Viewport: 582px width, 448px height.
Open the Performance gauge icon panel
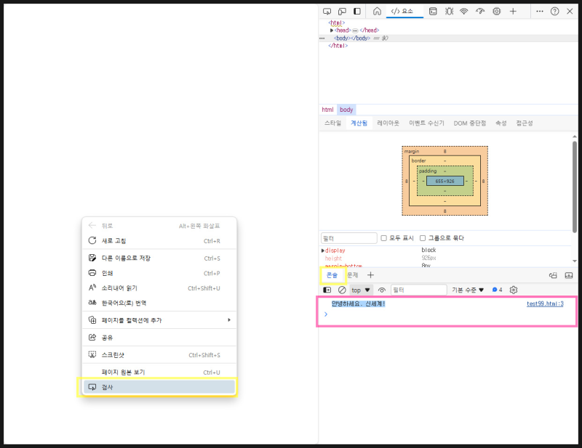(x=480, y=11)
